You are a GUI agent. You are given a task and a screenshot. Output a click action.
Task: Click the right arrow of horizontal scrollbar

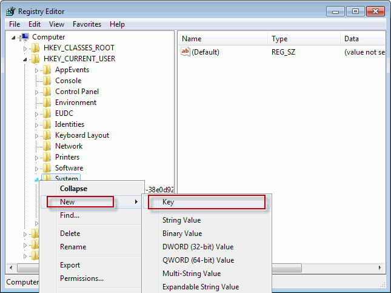[x=380, y=268]
